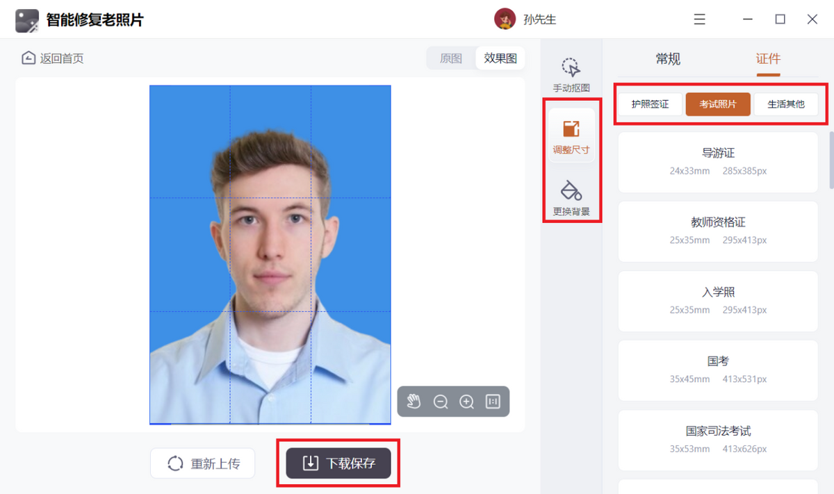Open the 常规 tab
The width and height of the screenshot is (834, 494).
(x=667, y=59)
